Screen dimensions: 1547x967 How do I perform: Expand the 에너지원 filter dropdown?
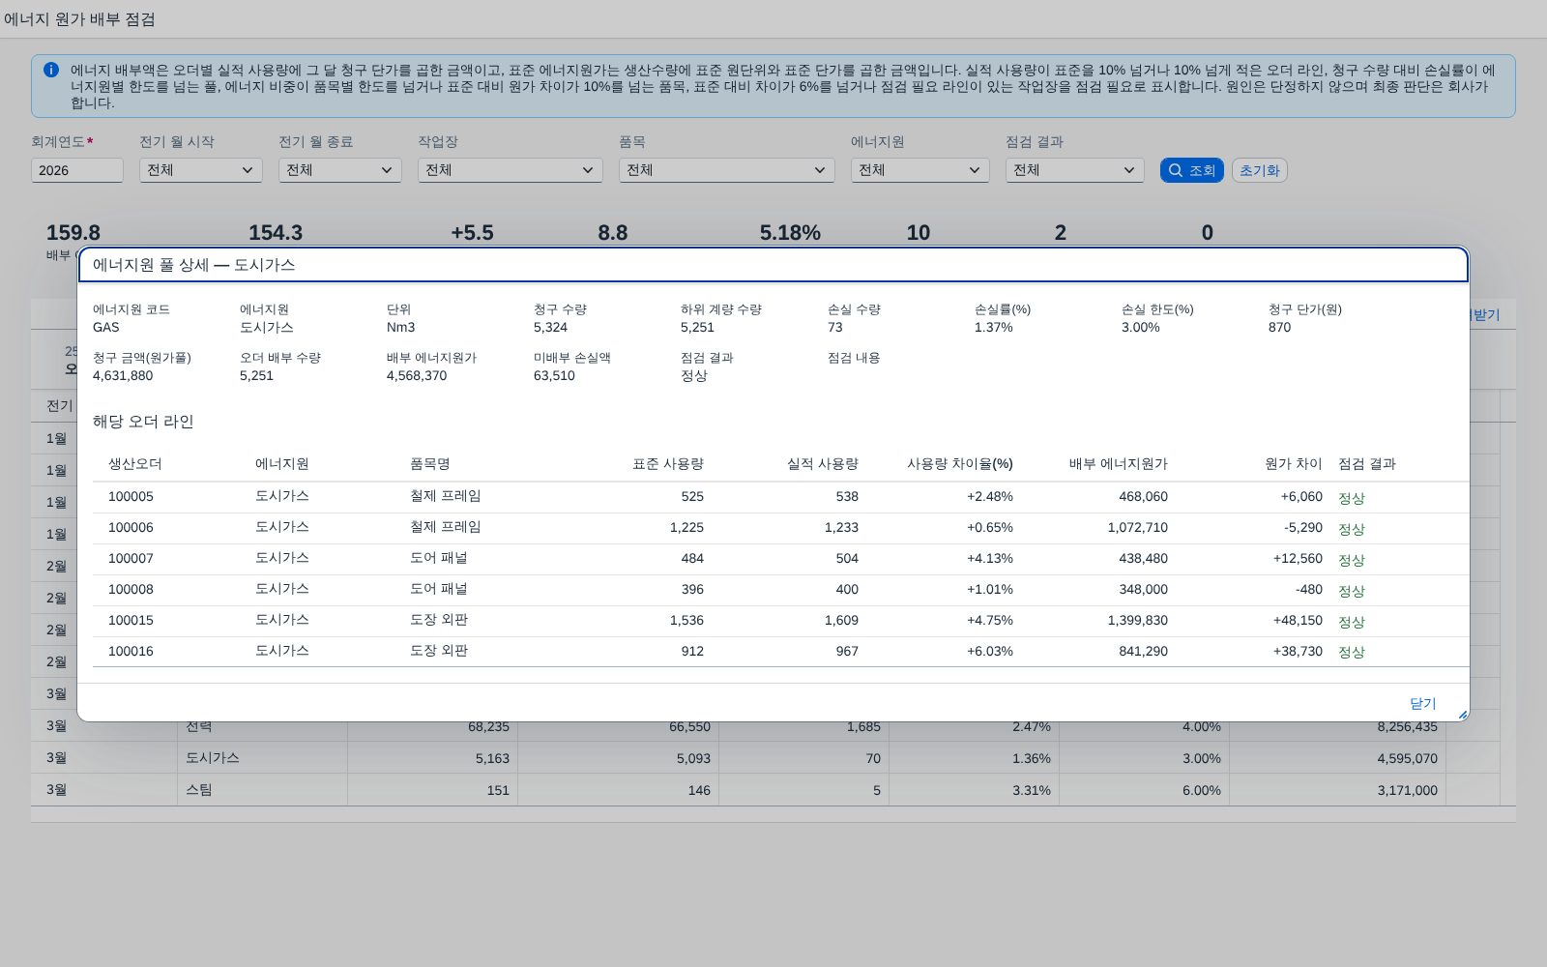[920, 170]
